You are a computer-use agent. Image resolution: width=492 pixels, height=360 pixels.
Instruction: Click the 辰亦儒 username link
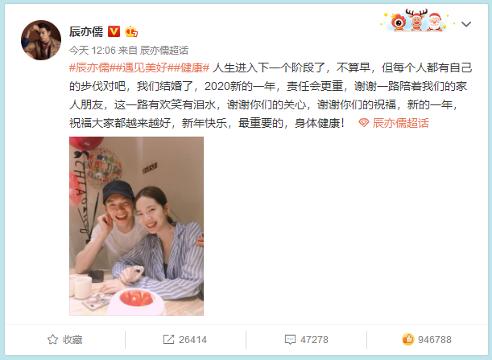click(x=86, y=31)
